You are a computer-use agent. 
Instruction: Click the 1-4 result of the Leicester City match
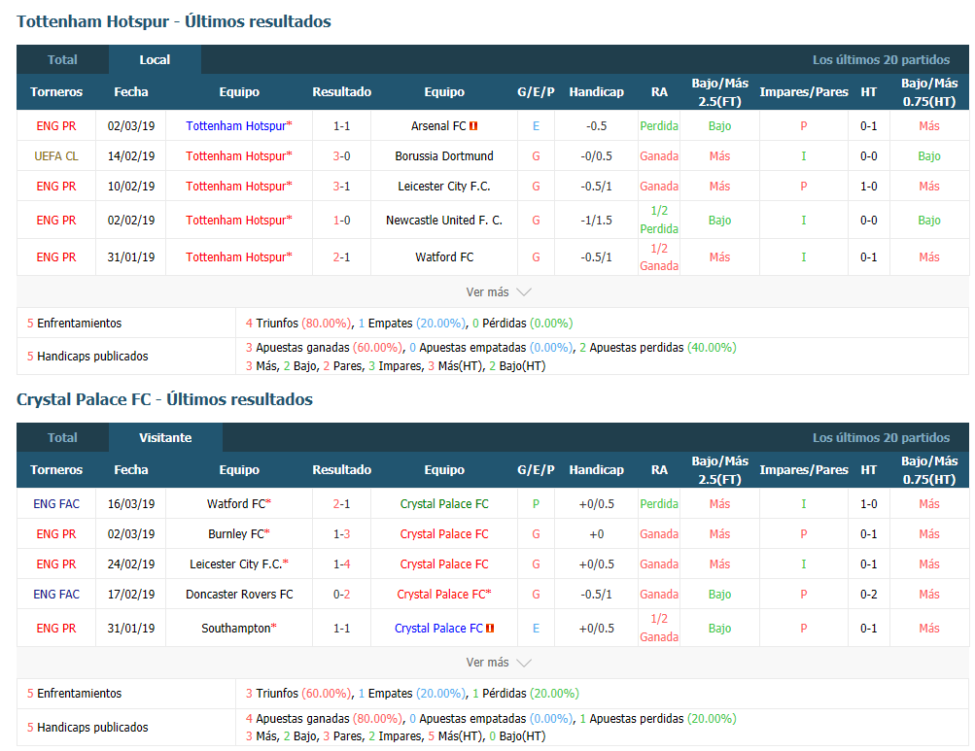(x=341, y=564)
